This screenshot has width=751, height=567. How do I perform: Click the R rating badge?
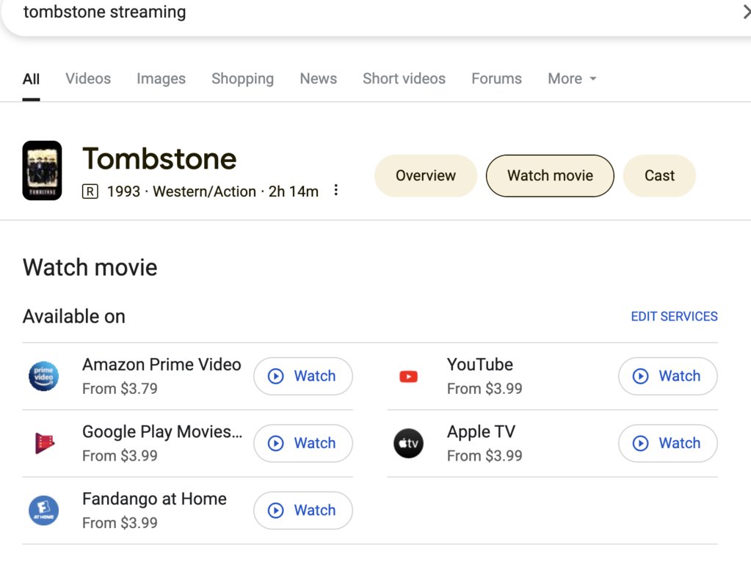pyautogui.click(x=90, y=191)
